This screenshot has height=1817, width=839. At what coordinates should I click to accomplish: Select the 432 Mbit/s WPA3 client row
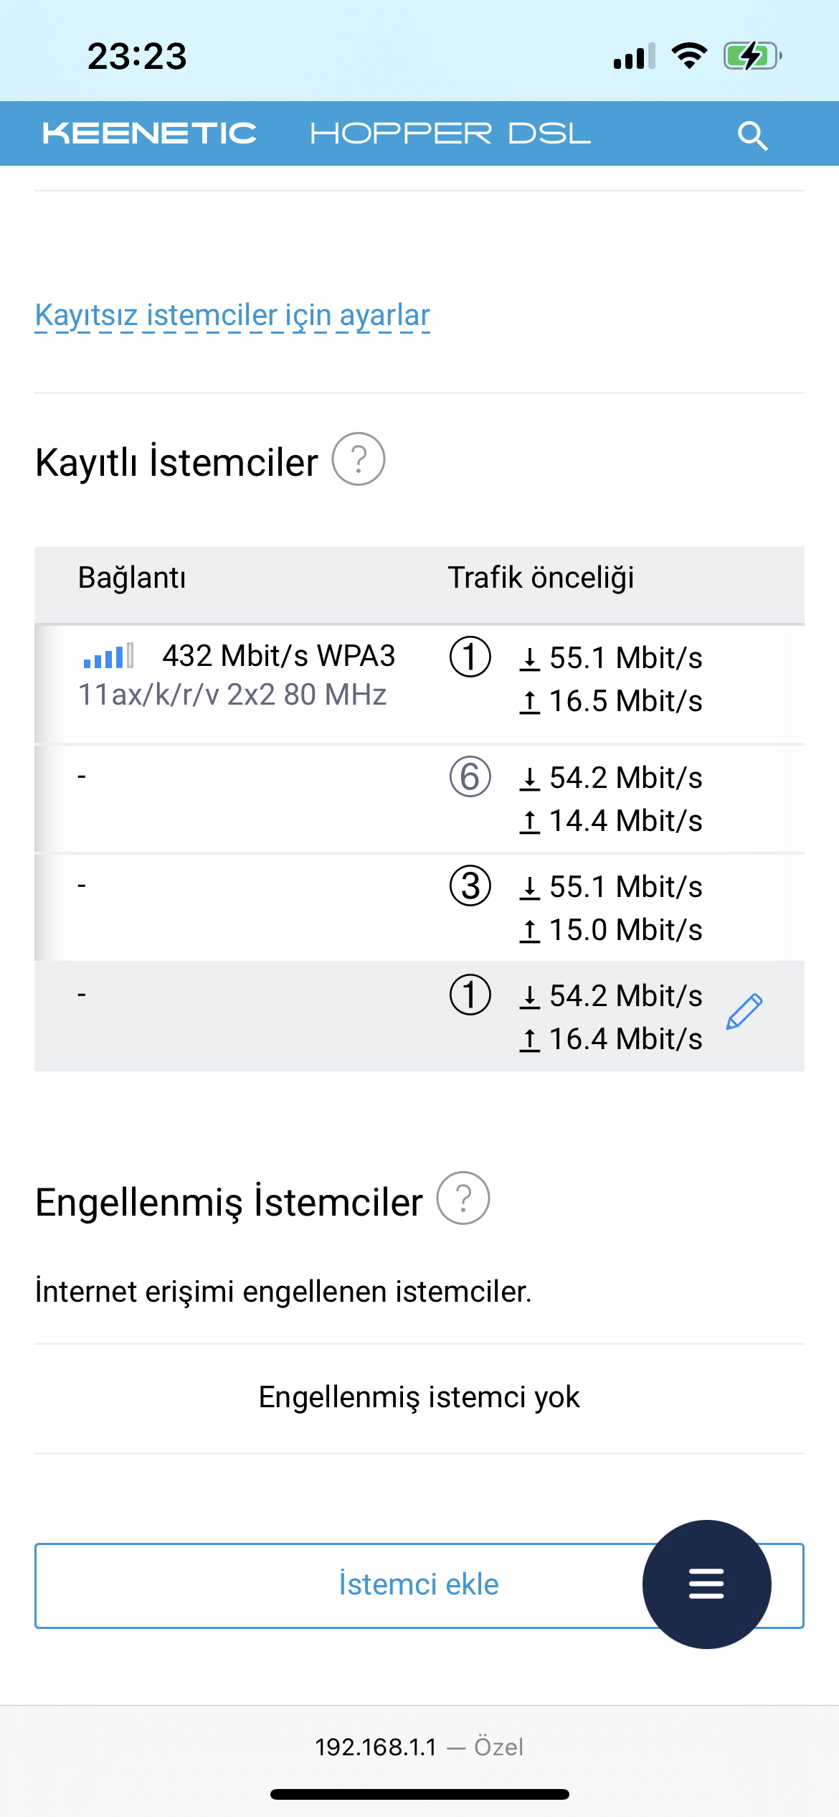[x=419, y=684]
